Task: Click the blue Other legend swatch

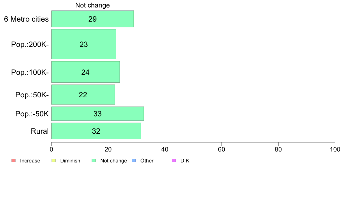Action: click(134, 160)
